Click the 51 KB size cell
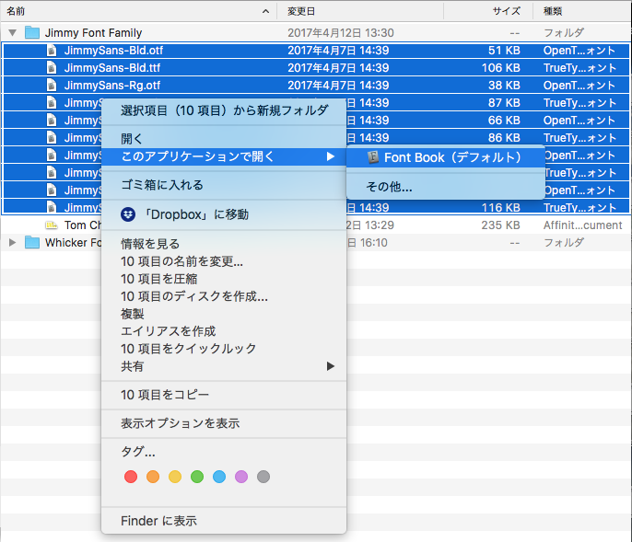This screenshot has height=542, width=632. pyautogui.click(x=504, y=51)
